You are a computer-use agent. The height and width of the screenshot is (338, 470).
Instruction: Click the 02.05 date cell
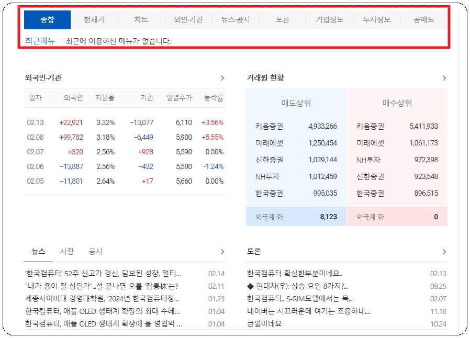click(x=36, y=181)
